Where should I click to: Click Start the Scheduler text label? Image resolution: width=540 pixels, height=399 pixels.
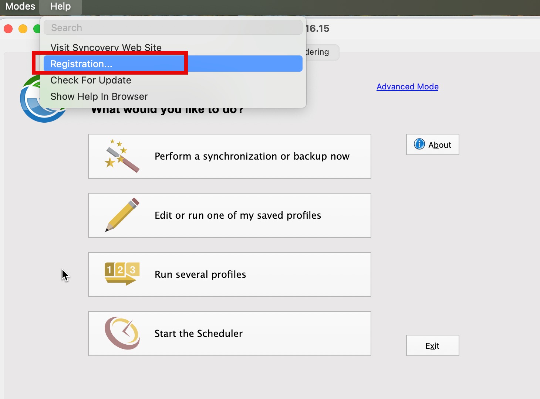coord(198,334)
